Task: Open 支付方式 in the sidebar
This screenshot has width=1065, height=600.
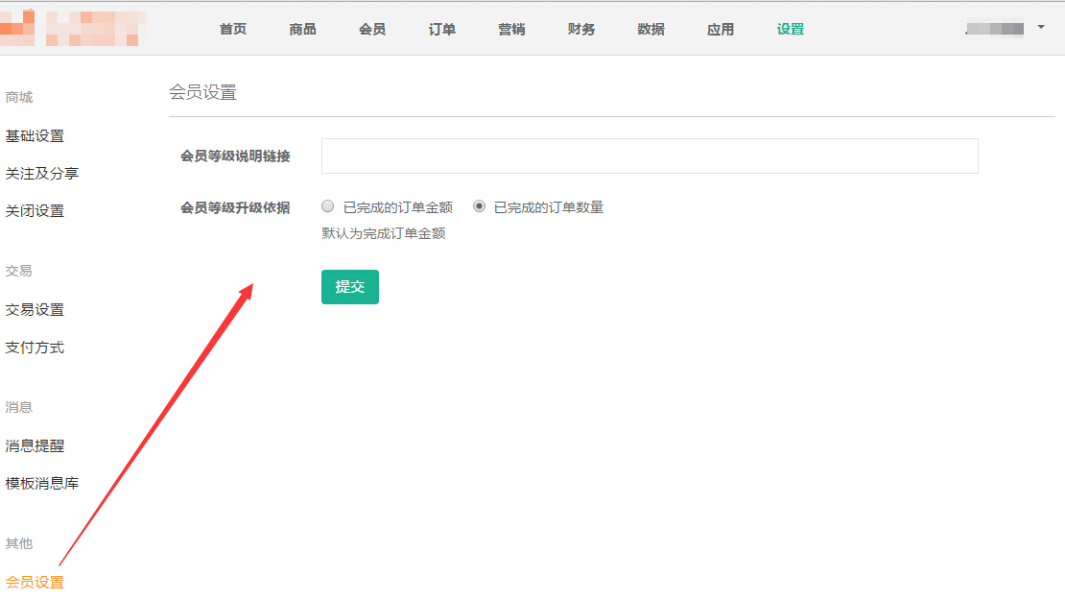Action: coord(35,348)
